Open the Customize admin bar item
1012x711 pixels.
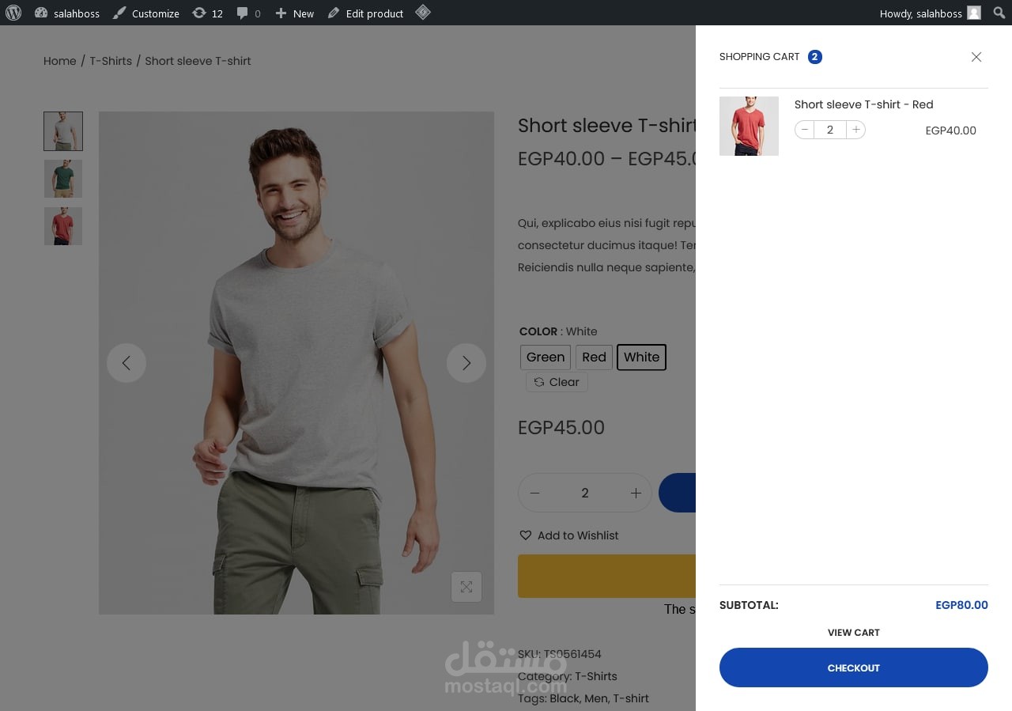click(146, 13)
